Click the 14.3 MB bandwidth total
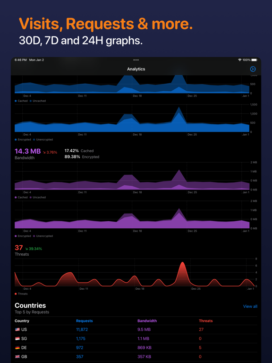Image resolution: width=272 pixels, height=363 pixels. pyautogui.click(x=28, y=151)
